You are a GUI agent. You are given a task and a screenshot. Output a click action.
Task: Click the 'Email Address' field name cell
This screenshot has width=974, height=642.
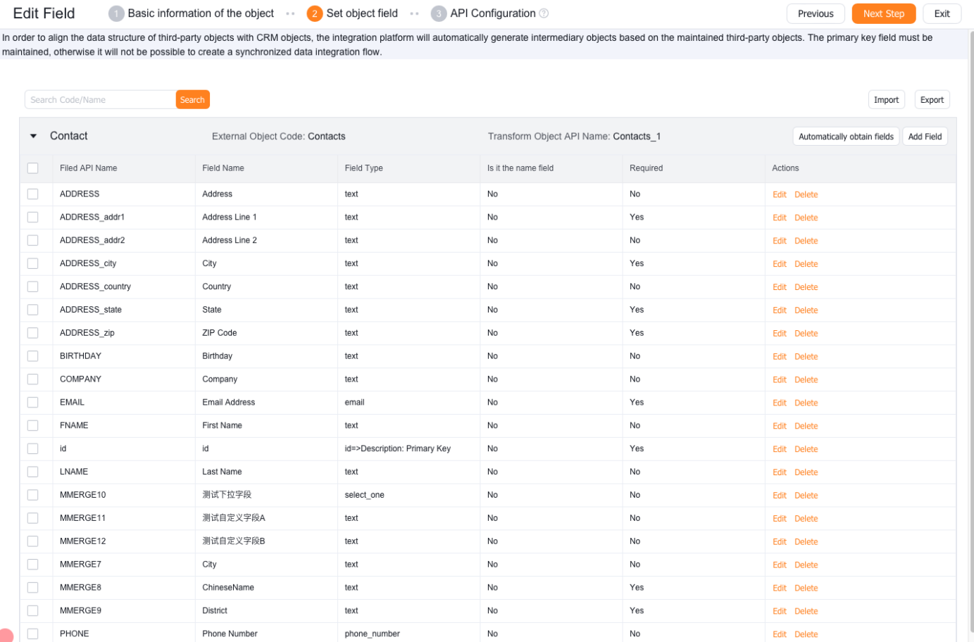[x=228, y=402]
